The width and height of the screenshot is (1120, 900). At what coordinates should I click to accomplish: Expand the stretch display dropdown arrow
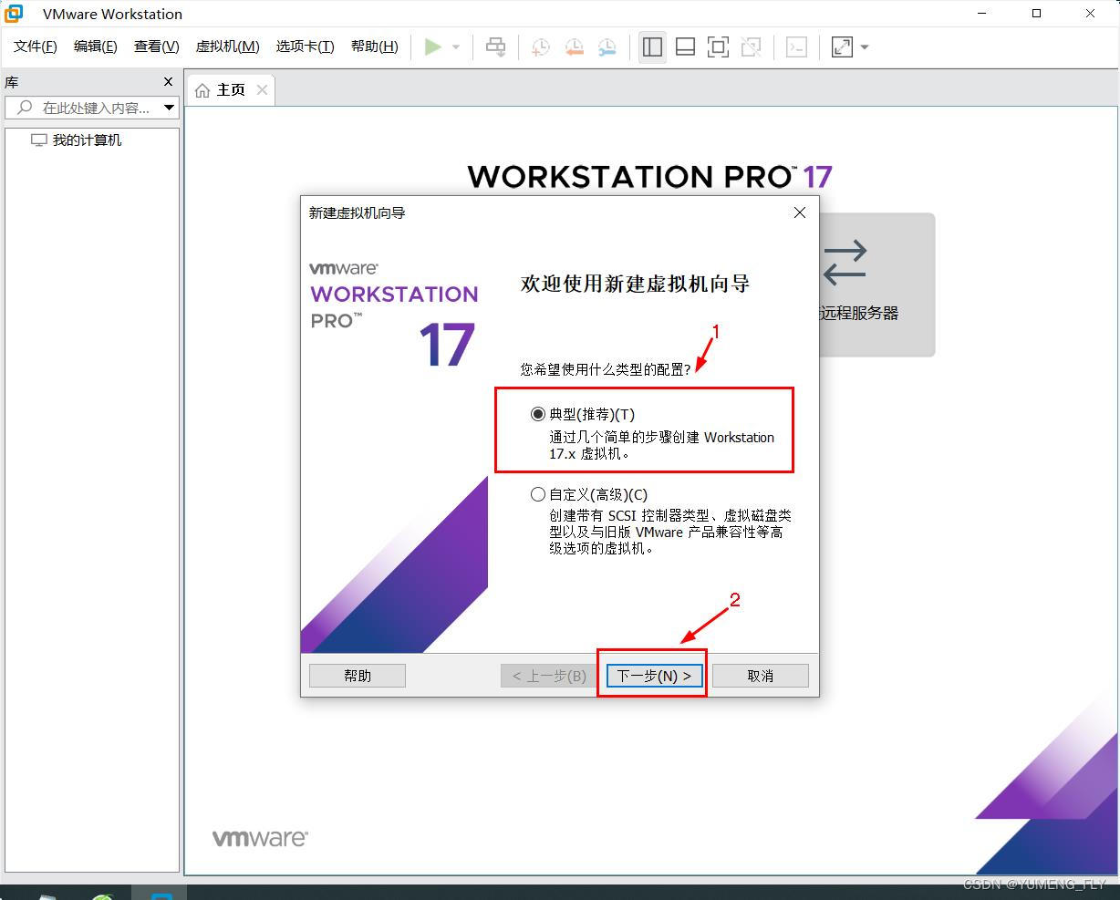(x=865, y=47)
